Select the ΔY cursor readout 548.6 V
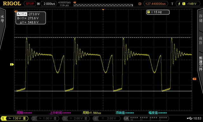The width and height of the screenshot is (203, 122). 29,22
